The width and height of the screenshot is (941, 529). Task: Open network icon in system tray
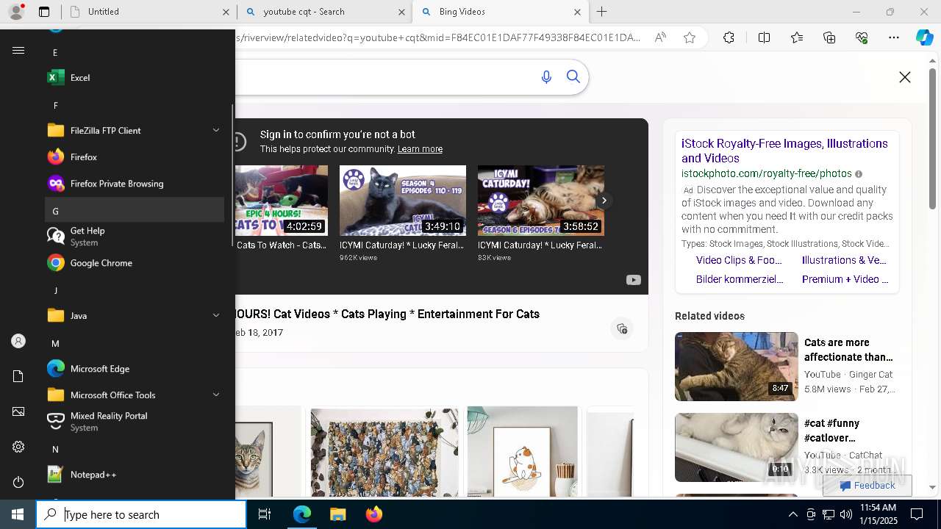click(x=828, y=514)
